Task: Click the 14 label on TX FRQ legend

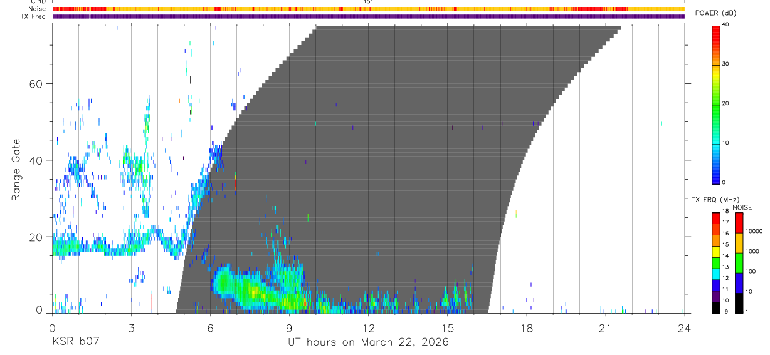Action: pos(726,255)
